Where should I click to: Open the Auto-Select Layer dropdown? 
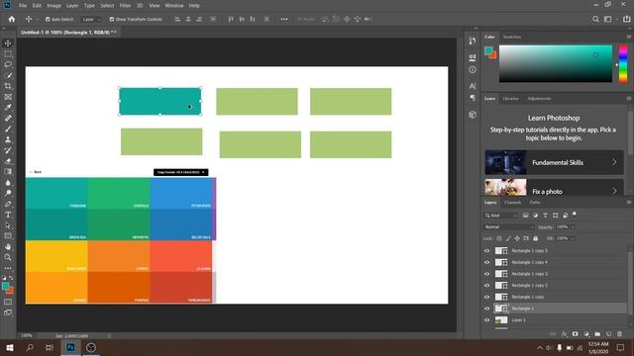point(90,19)
